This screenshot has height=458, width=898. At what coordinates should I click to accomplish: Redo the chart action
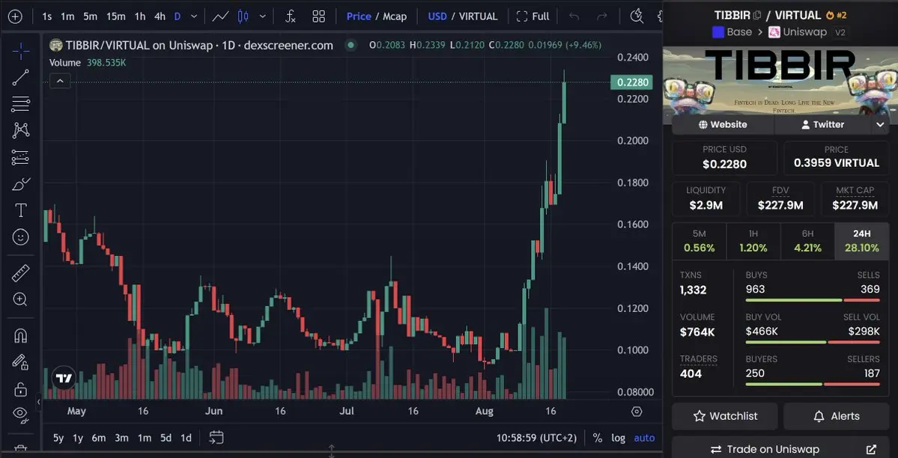[x=602, y=16]
